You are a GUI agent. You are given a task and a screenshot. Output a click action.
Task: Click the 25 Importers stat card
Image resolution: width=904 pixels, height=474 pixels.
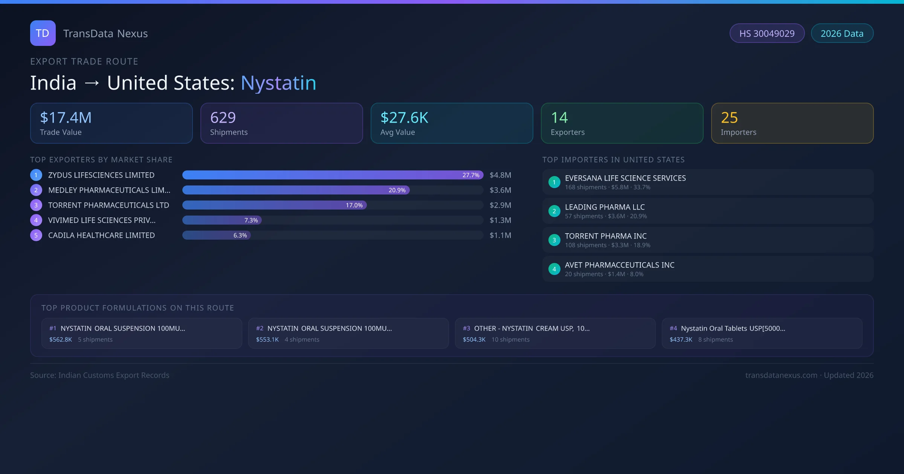792,123
